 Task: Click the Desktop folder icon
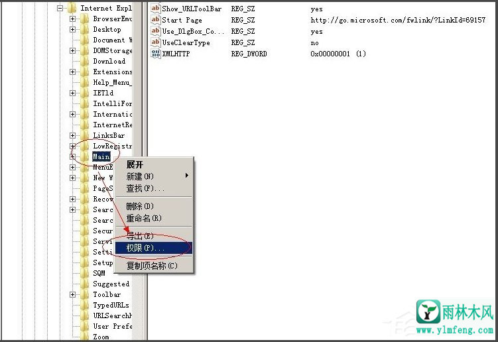click(84, 30)
